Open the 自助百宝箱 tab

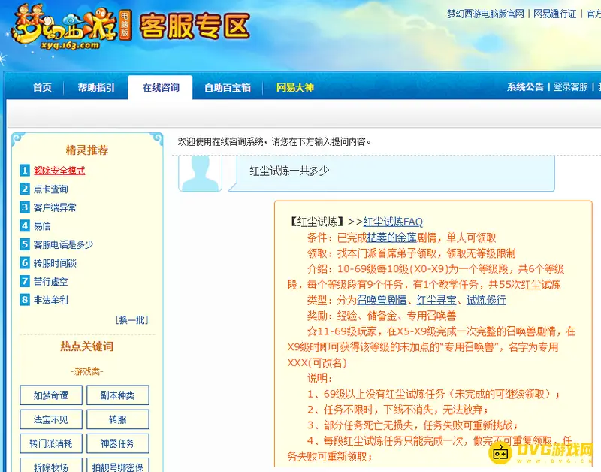tap(228, 87)
